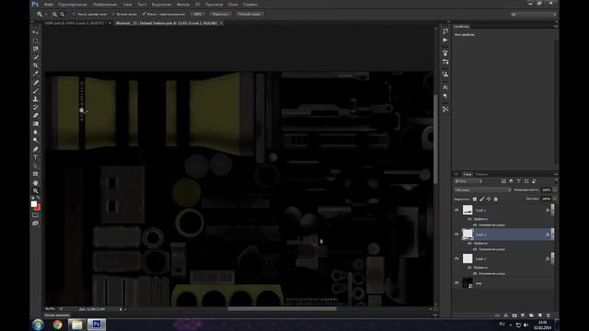The image size is (589, 331).
Task: Select the Horizontal Type tool
Action: [35, 157]
